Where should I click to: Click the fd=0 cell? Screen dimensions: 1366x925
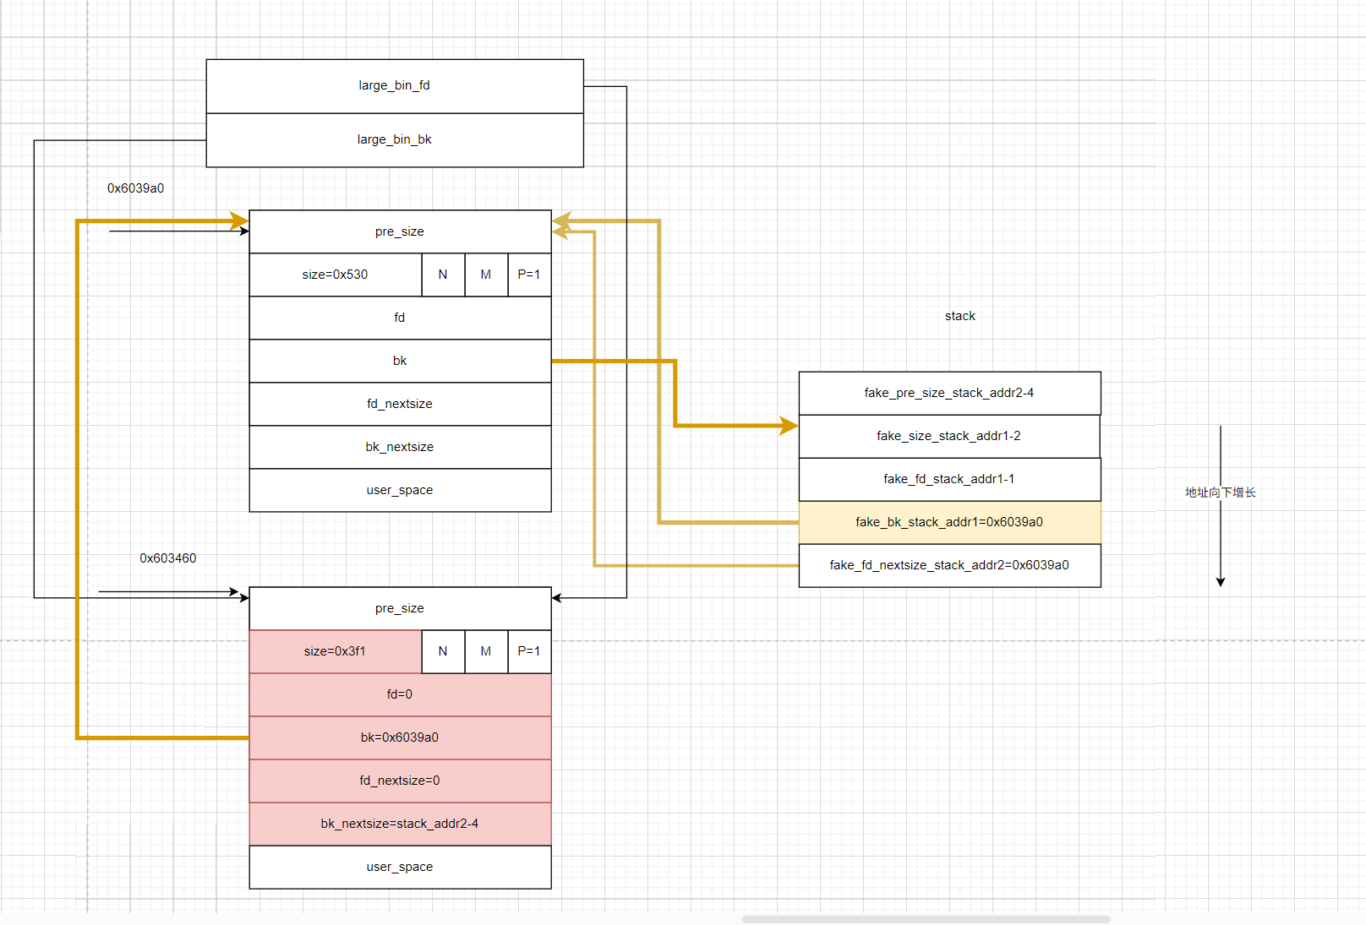click(x=399, y=694)
